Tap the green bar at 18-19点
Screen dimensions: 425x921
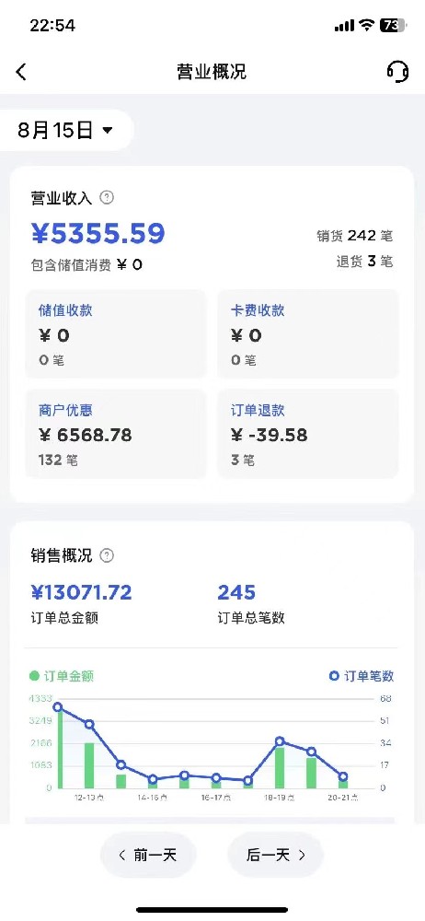[x=280, y=767]
